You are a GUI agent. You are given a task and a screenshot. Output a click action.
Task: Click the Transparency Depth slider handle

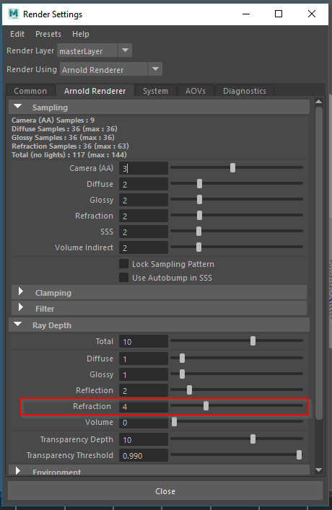pos(253,439)
